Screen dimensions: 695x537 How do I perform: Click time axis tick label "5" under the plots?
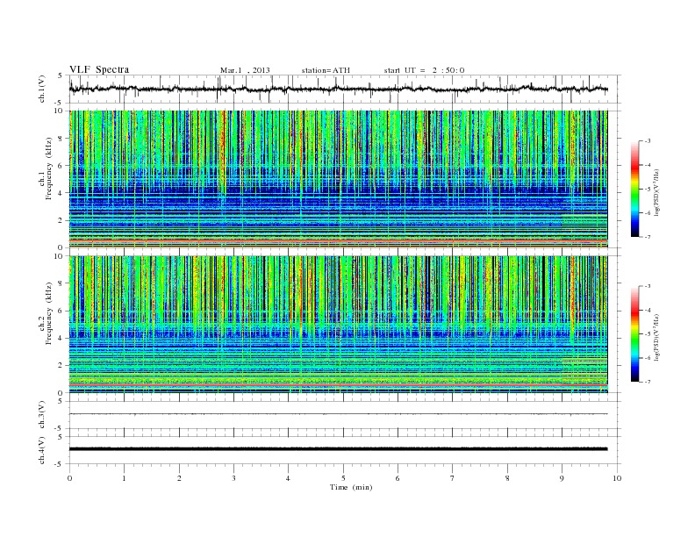pyautogui.click(x=343, y=478)
